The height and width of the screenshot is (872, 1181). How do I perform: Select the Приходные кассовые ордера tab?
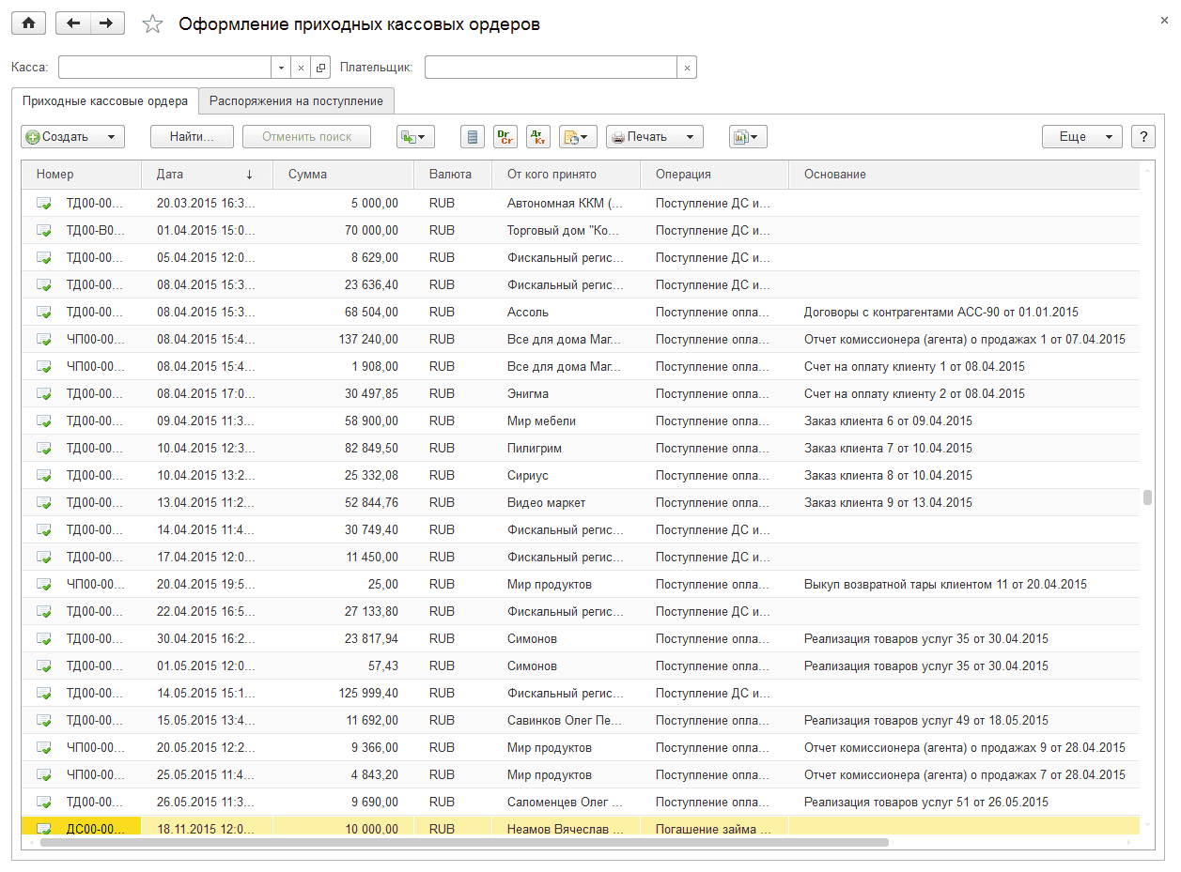(104, 100)
